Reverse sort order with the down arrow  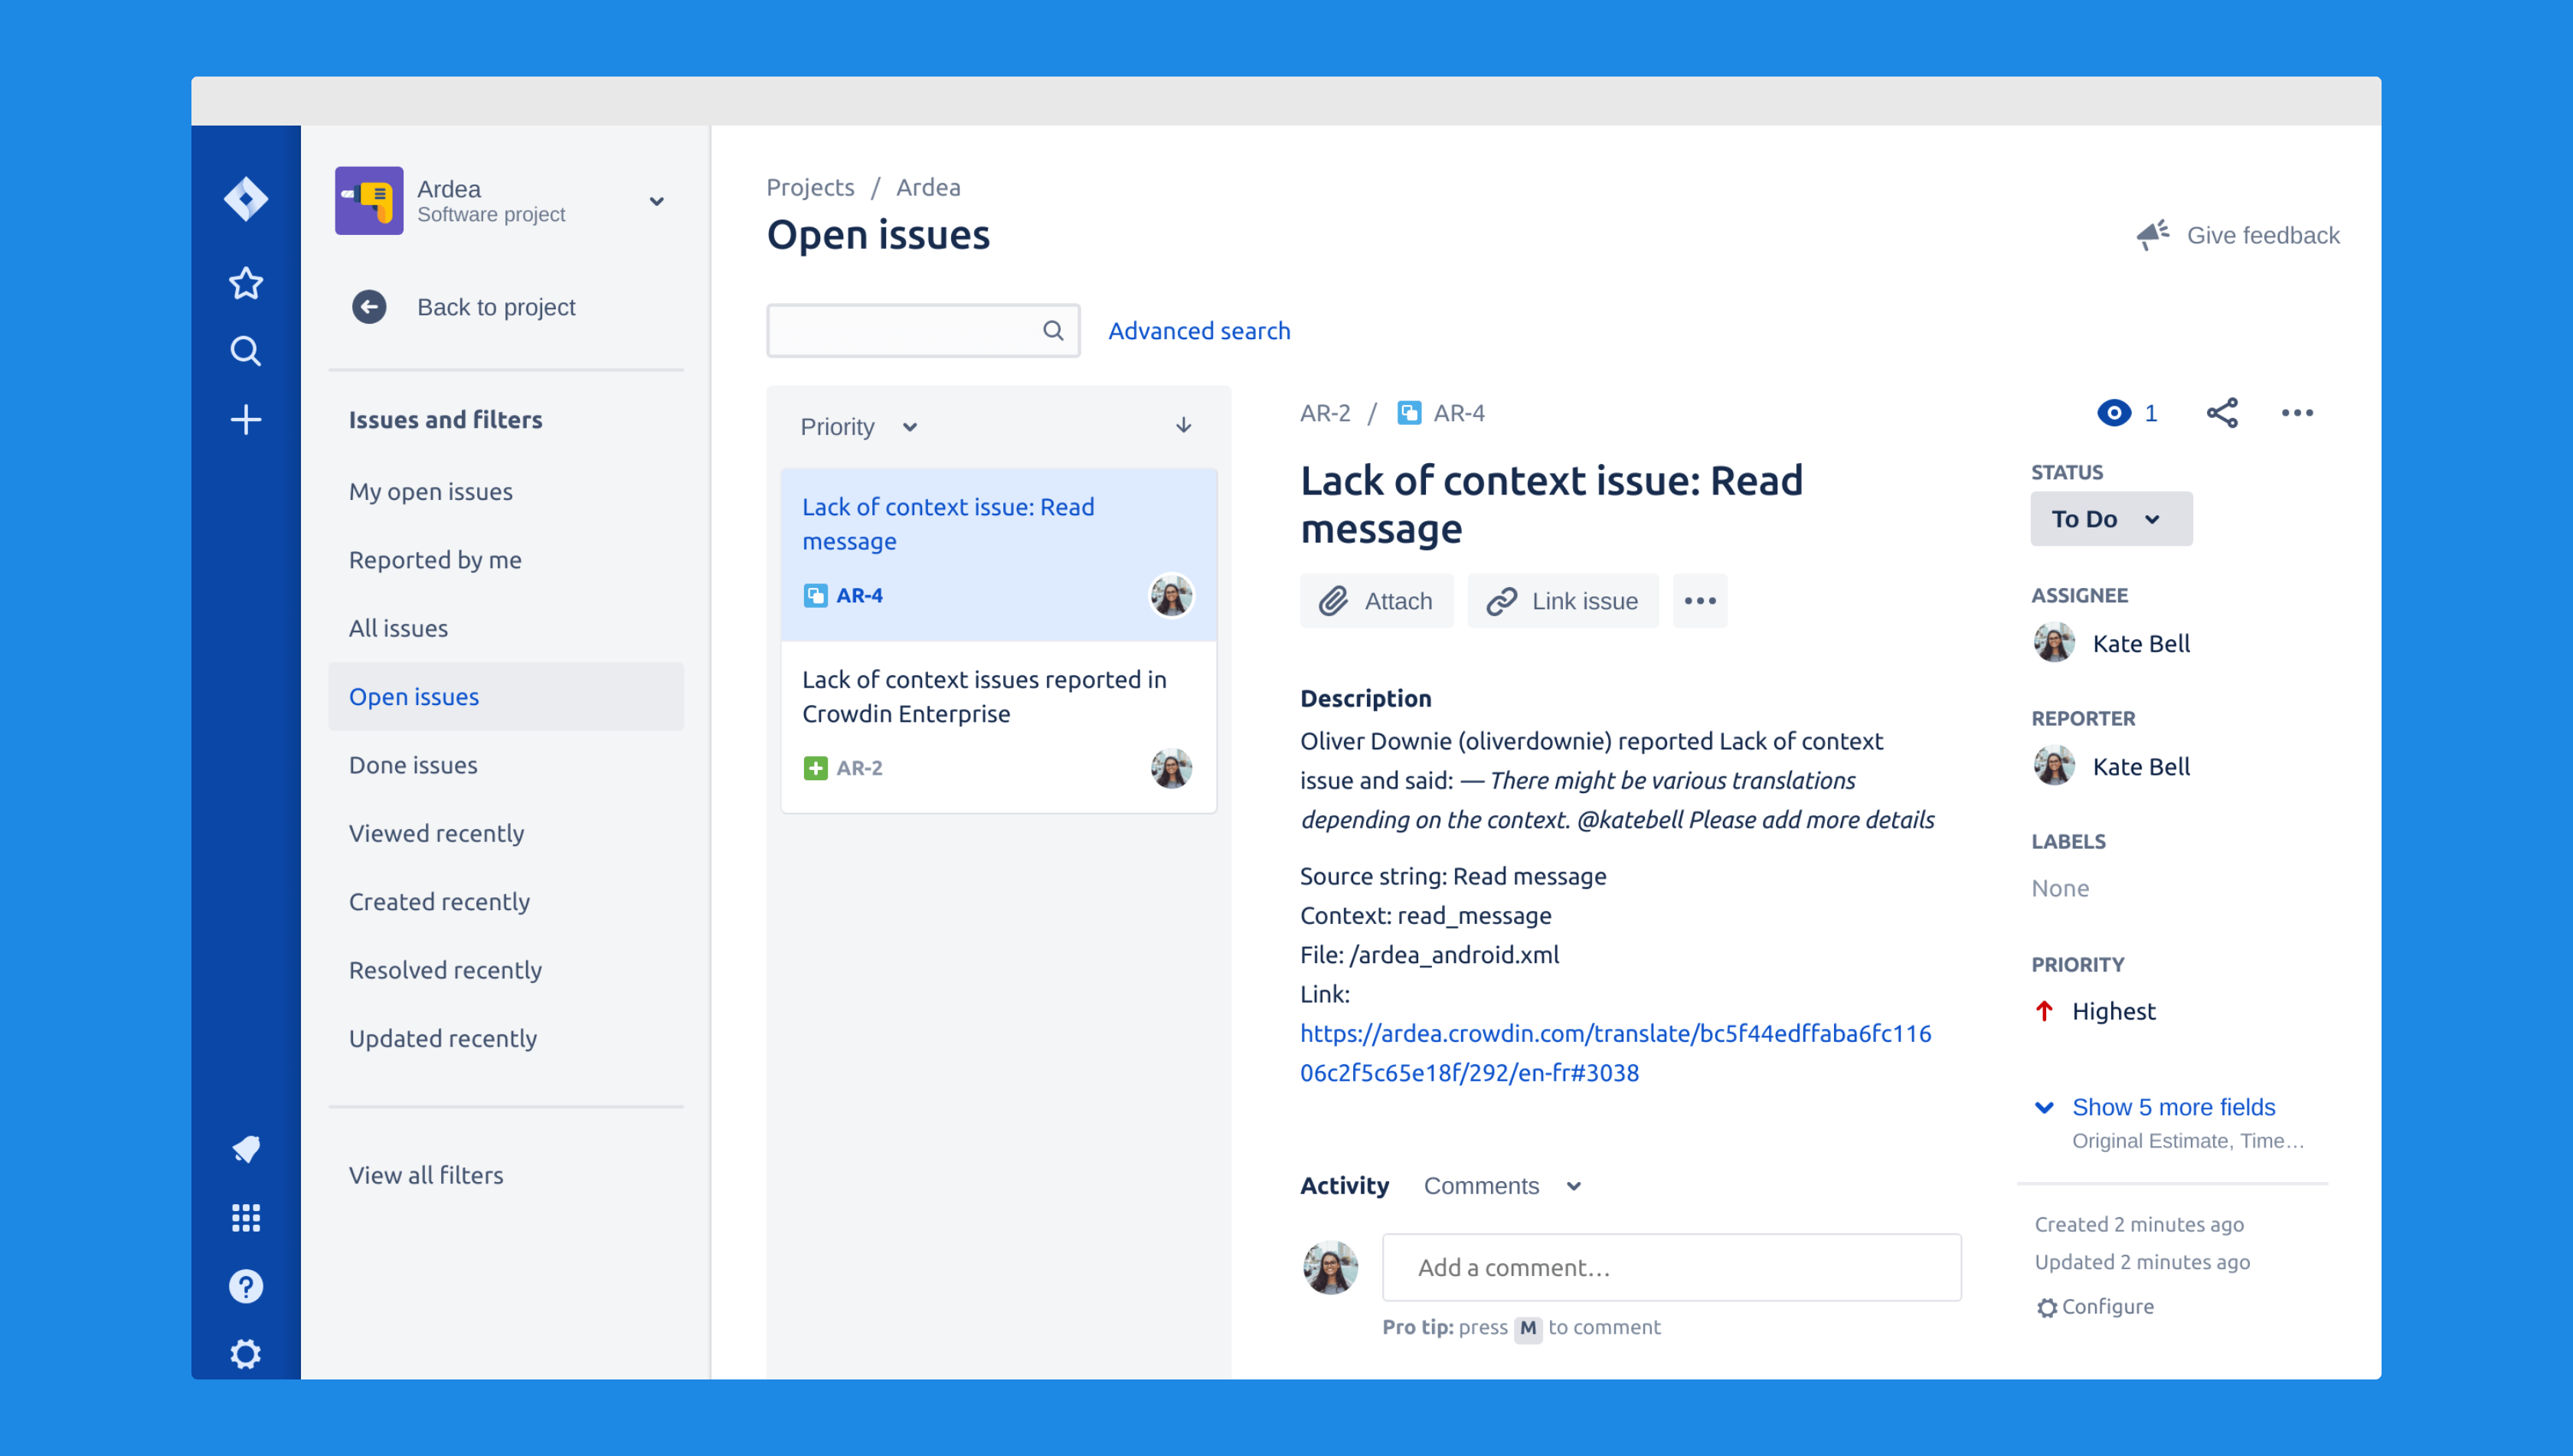(x=1183, y=426)
